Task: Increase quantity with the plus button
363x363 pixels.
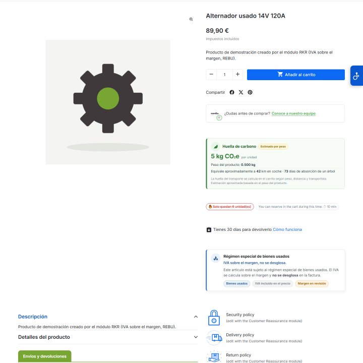Action: pyautogui.click(x=237, y=75)
